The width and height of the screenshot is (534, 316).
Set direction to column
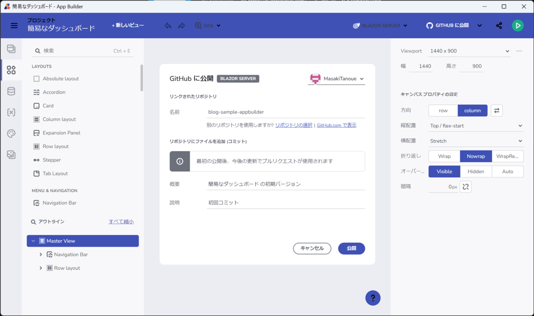(473, 110)
